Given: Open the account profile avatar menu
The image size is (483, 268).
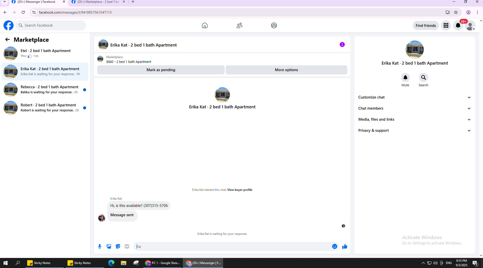Looking at the screenshot, I should pyautogui.click(x=470, y=25).
